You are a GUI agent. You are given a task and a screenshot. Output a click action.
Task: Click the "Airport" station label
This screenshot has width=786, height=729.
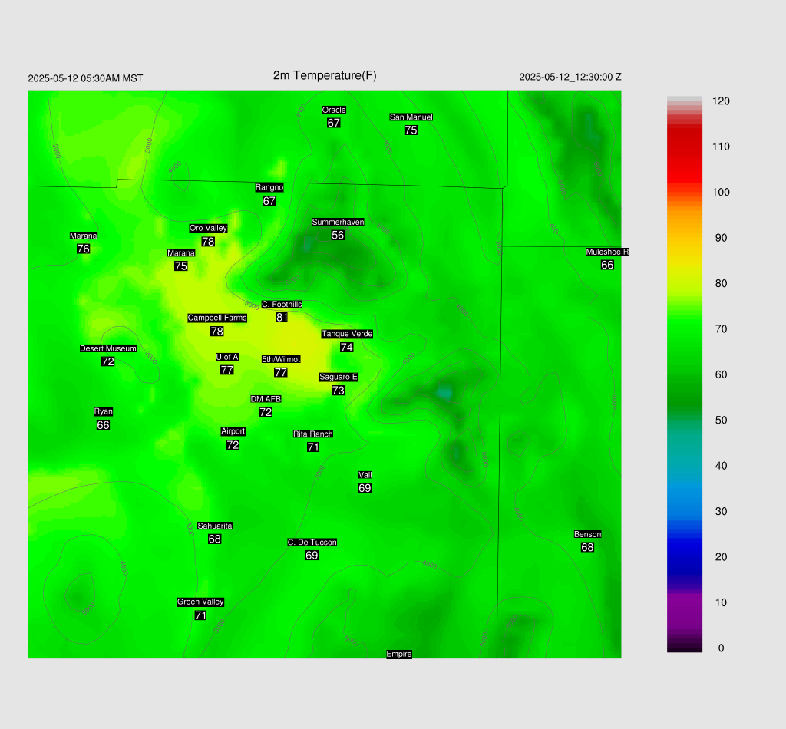[x=233, y=431]
